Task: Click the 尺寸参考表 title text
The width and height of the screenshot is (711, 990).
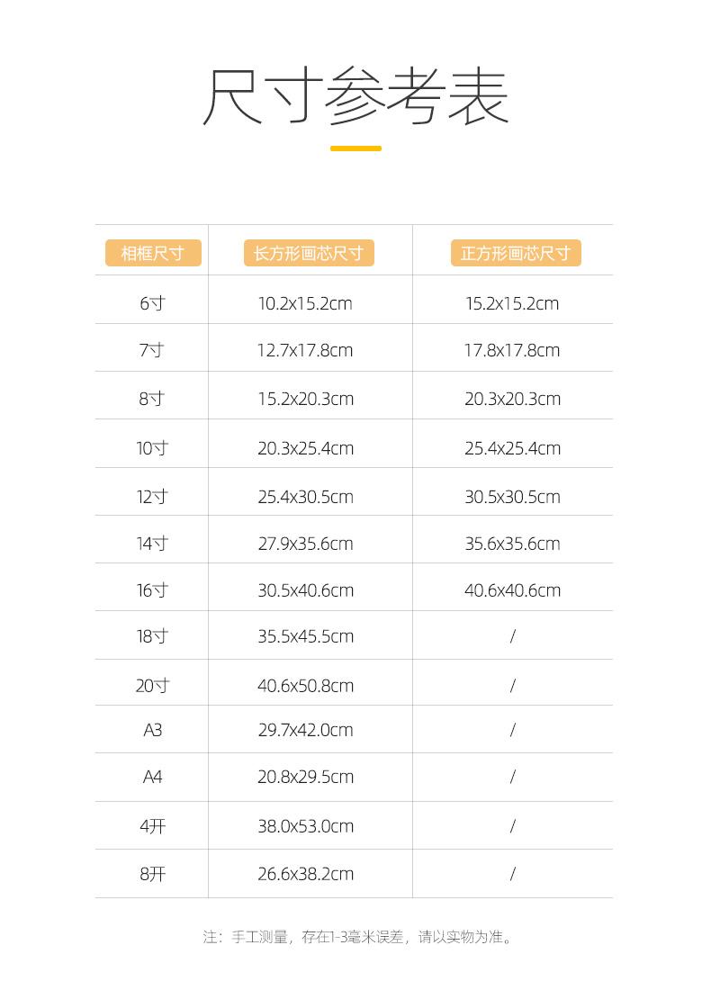Action: coord(355,95)
